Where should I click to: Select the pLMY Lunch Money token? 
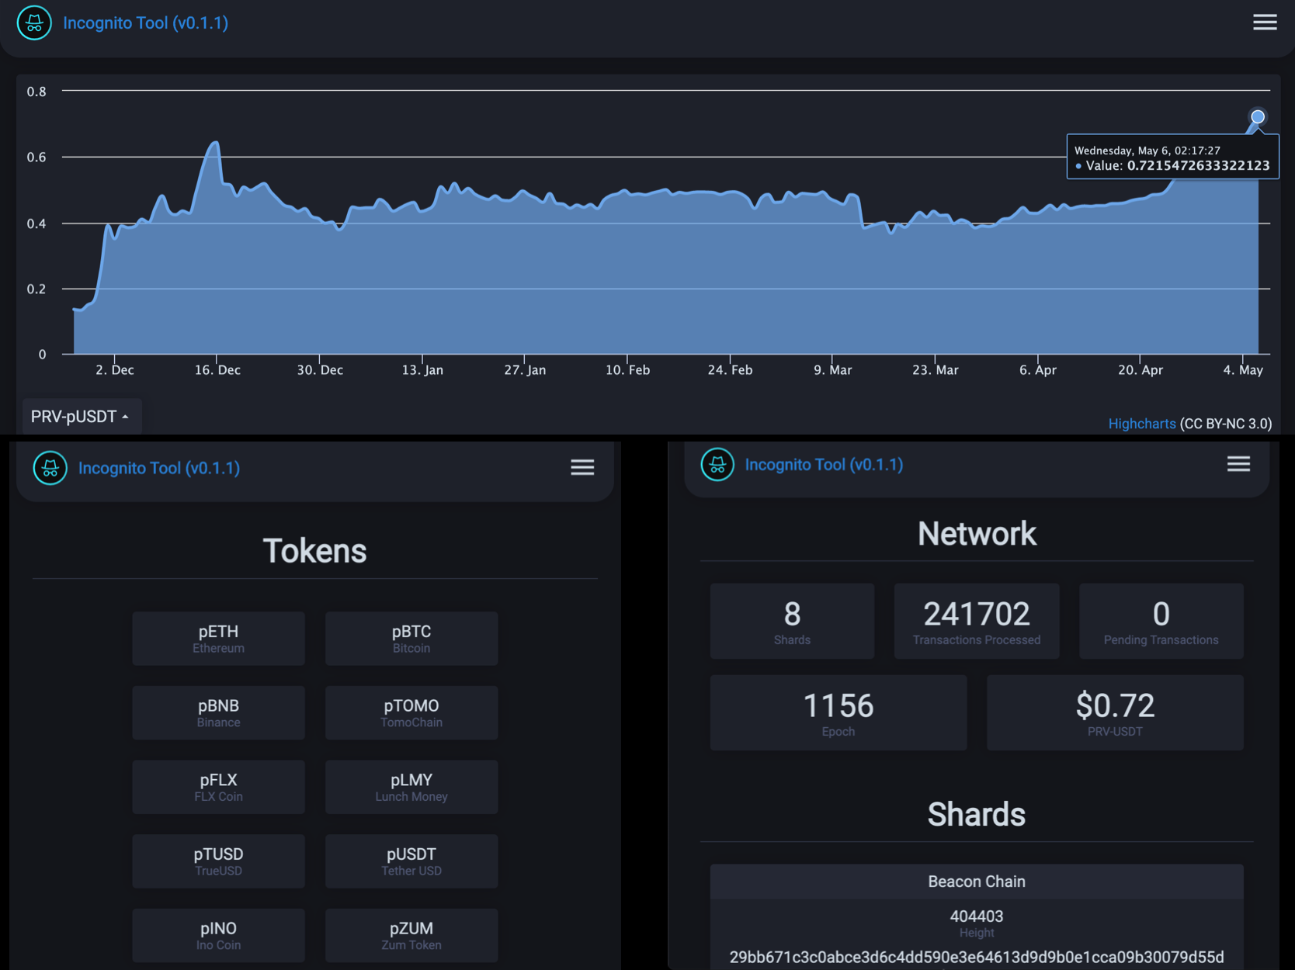411,787
